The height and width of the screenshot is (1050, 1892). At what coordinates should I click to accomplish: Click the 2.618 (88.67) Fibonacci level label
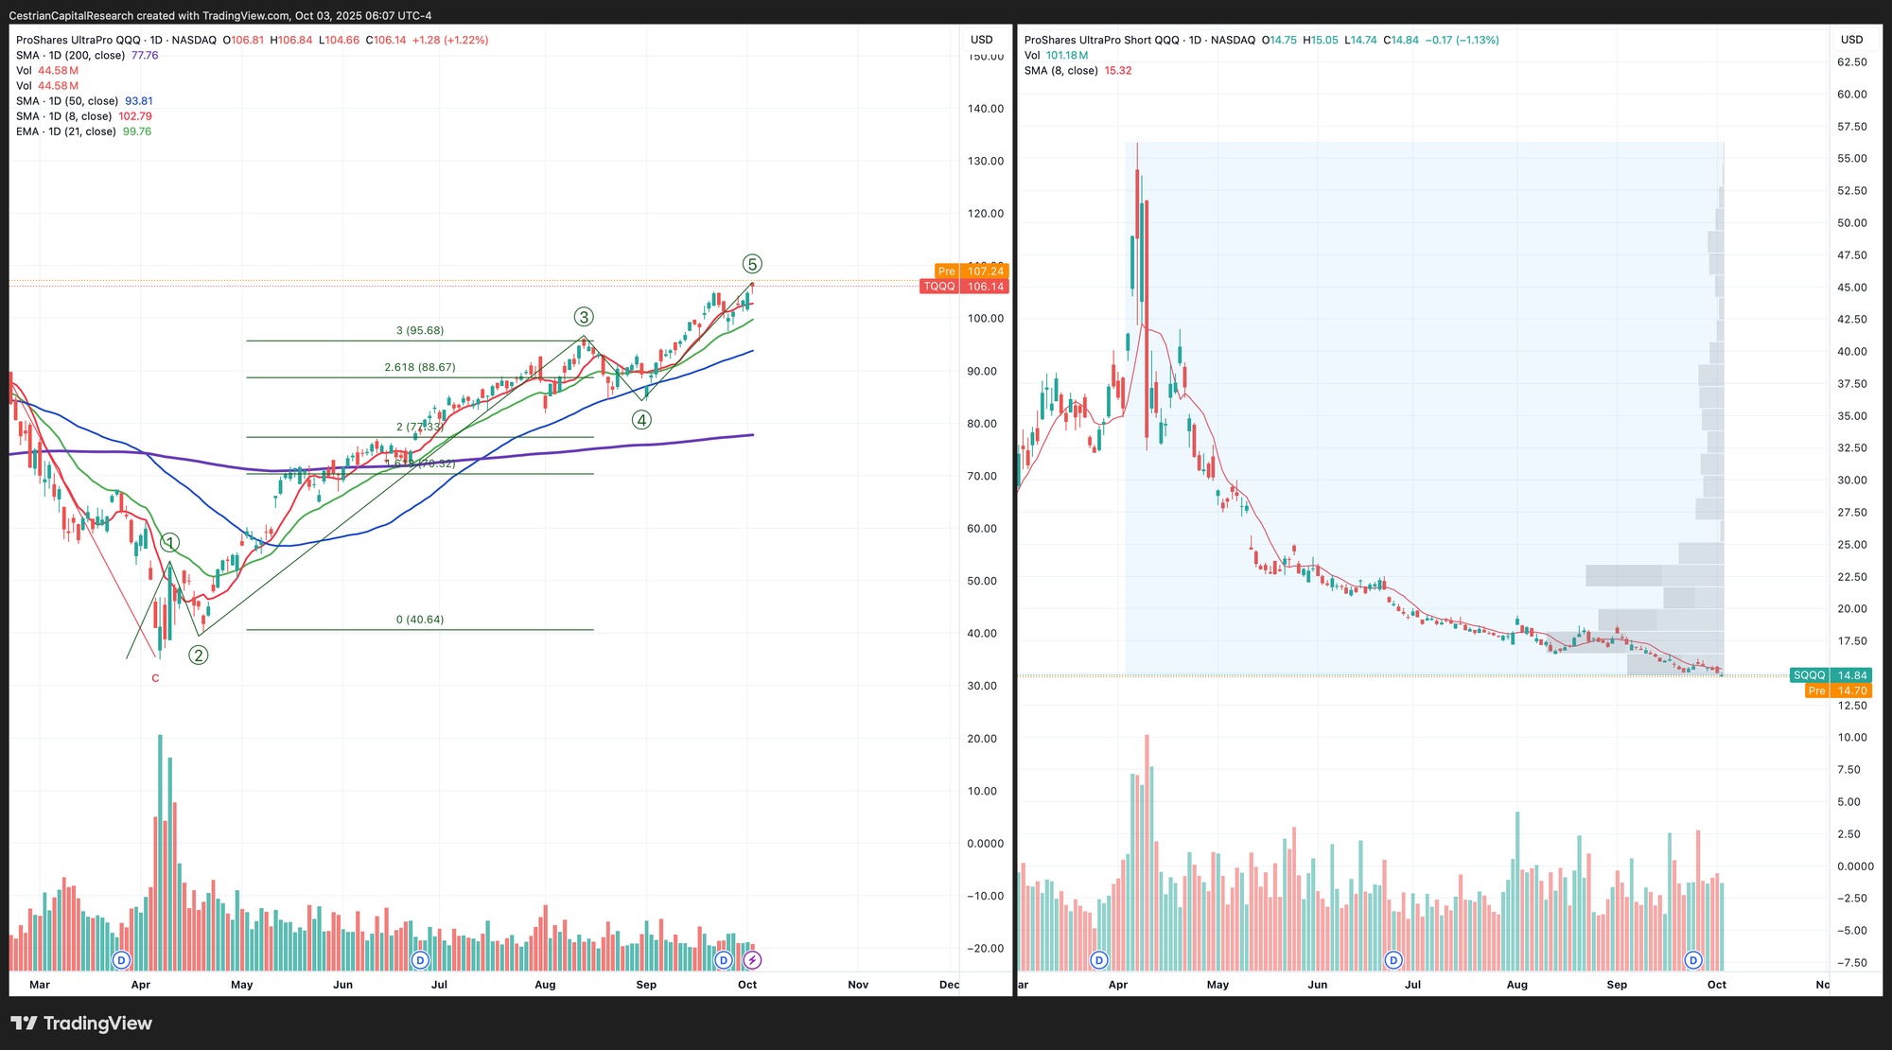(419, 367)
